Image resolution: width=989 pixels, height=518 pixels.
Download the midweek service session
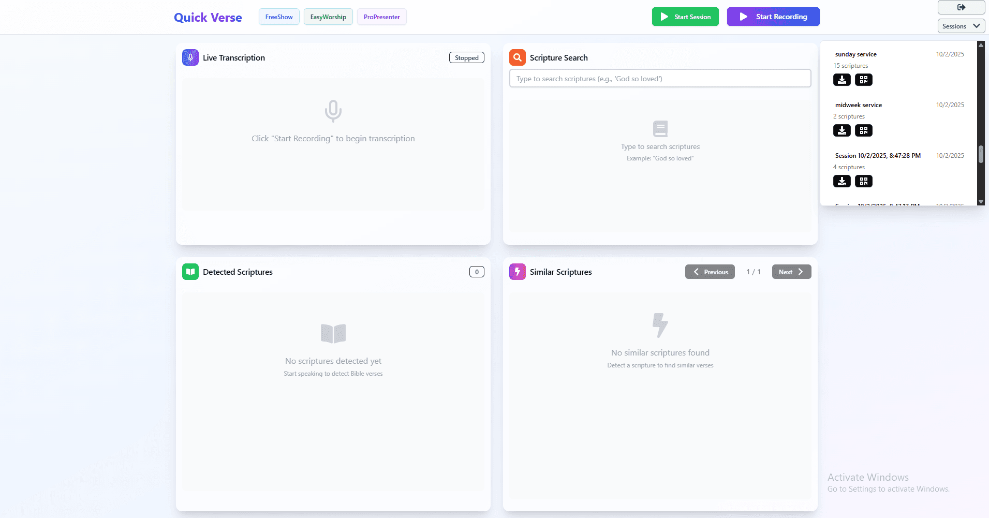(x=842, y=130)
